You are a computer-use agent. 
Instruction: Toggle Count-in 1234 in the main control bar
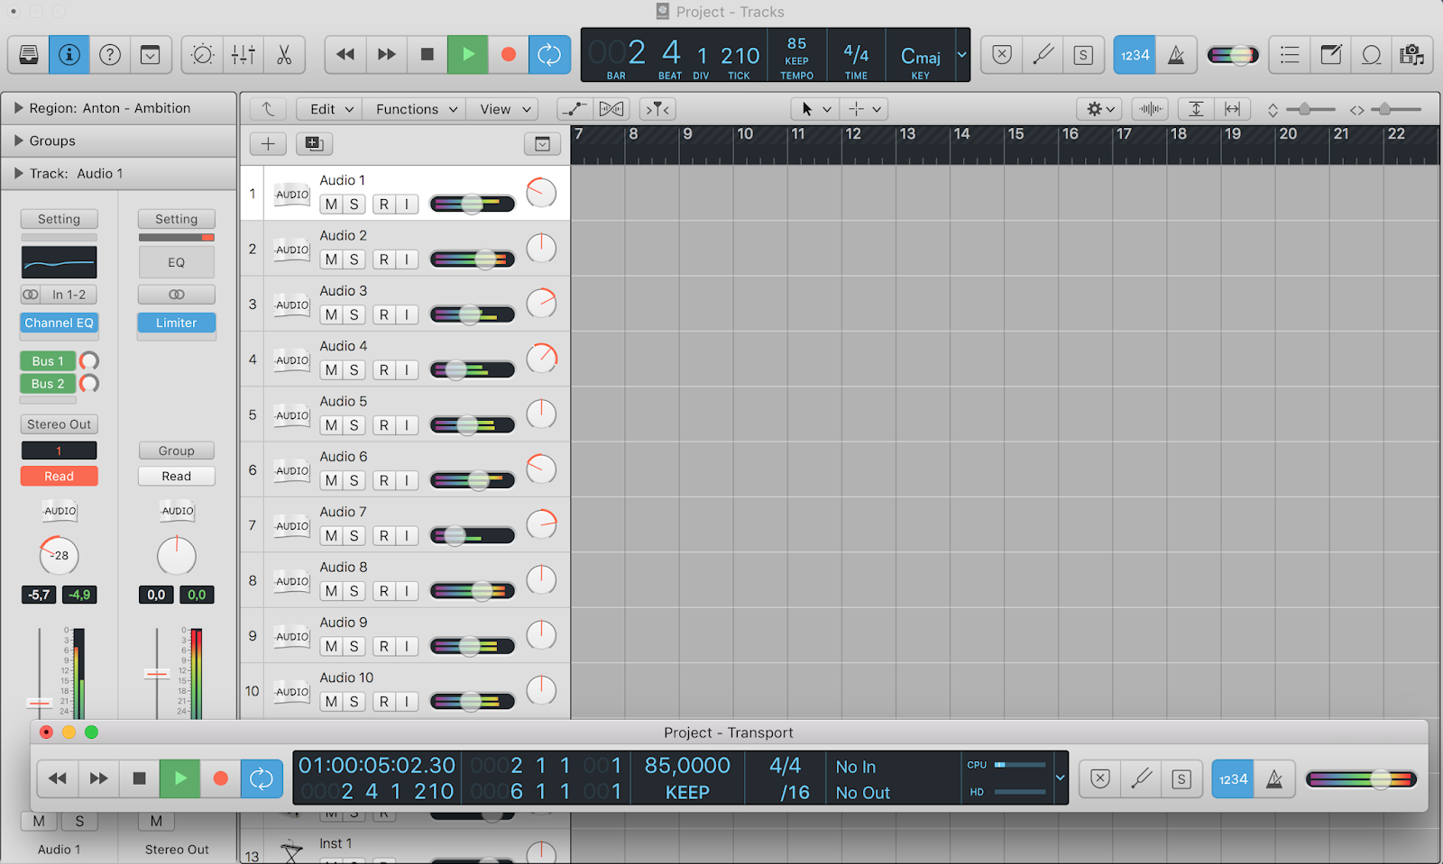(x=1135, y=55)
